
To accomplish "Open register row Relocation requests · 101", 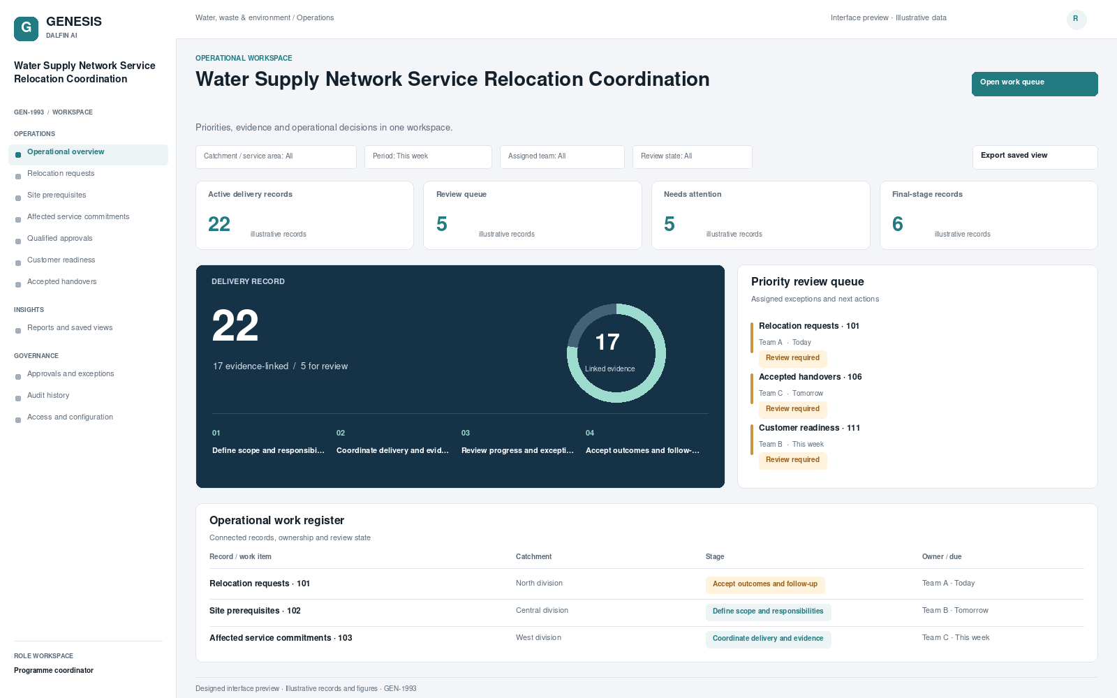I will (646, 584).
